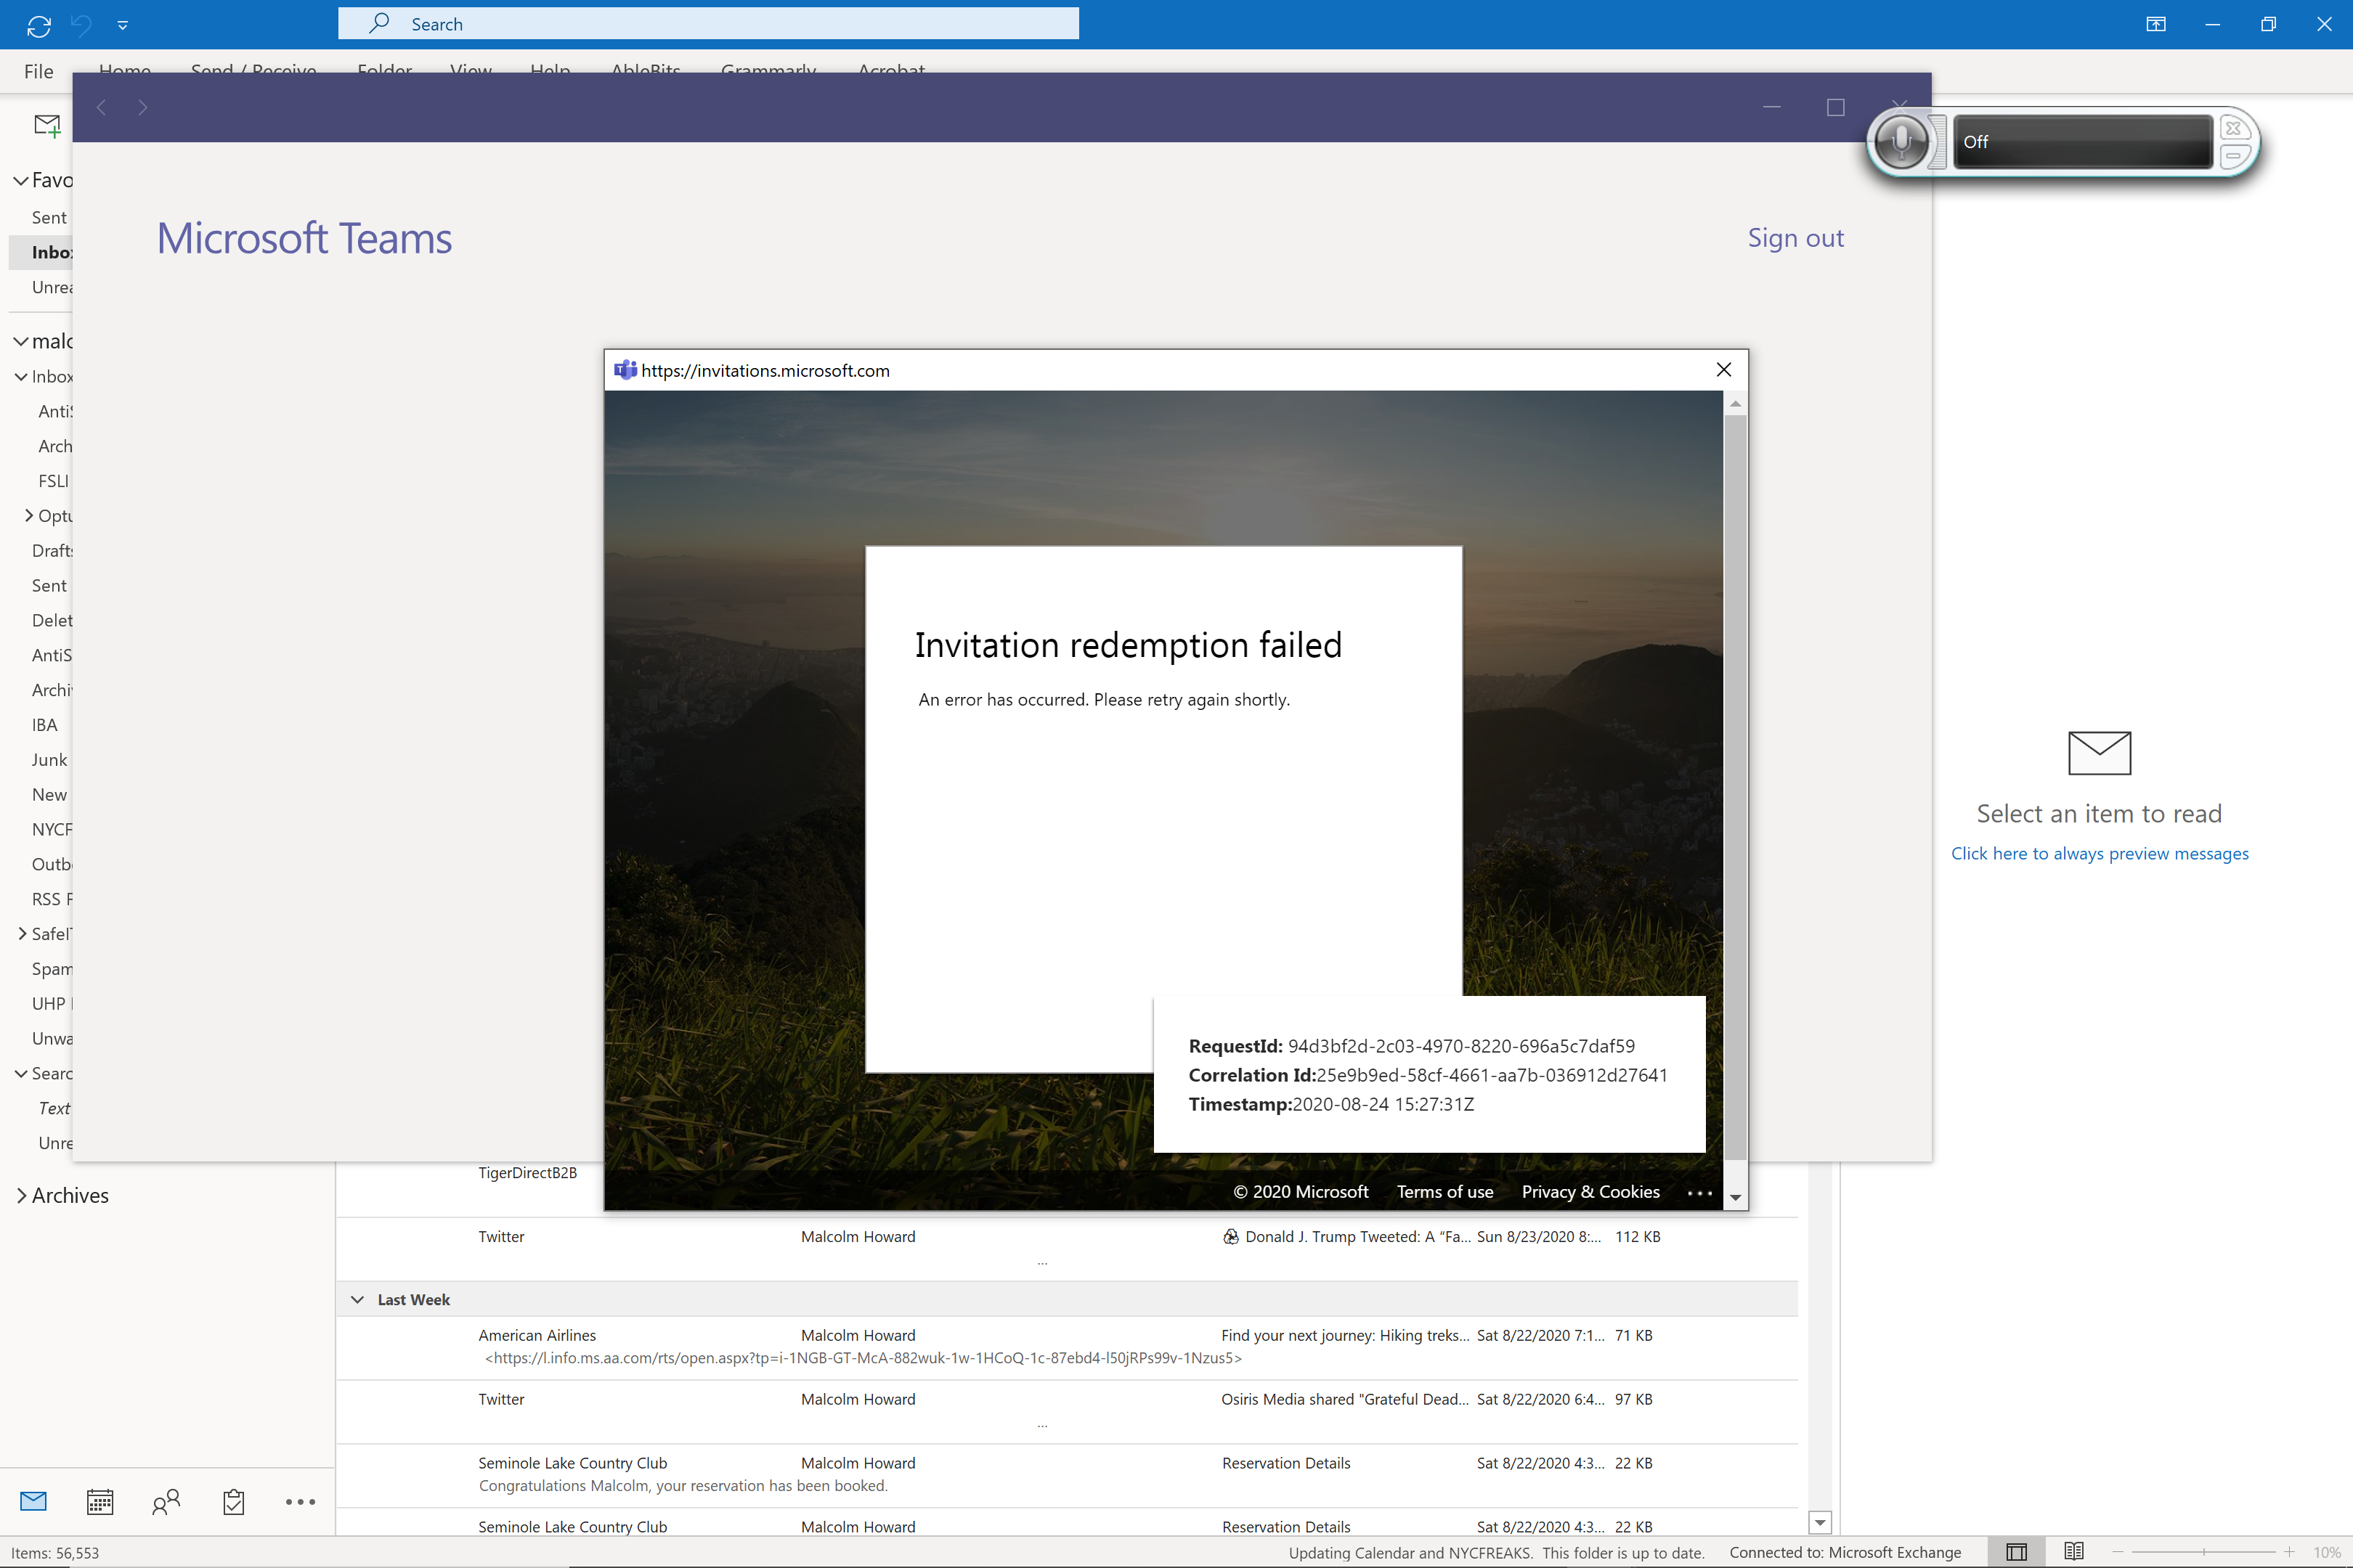
Task: Close the invitations.microsoft.com dialog
Action: [x=1724, y=370]
